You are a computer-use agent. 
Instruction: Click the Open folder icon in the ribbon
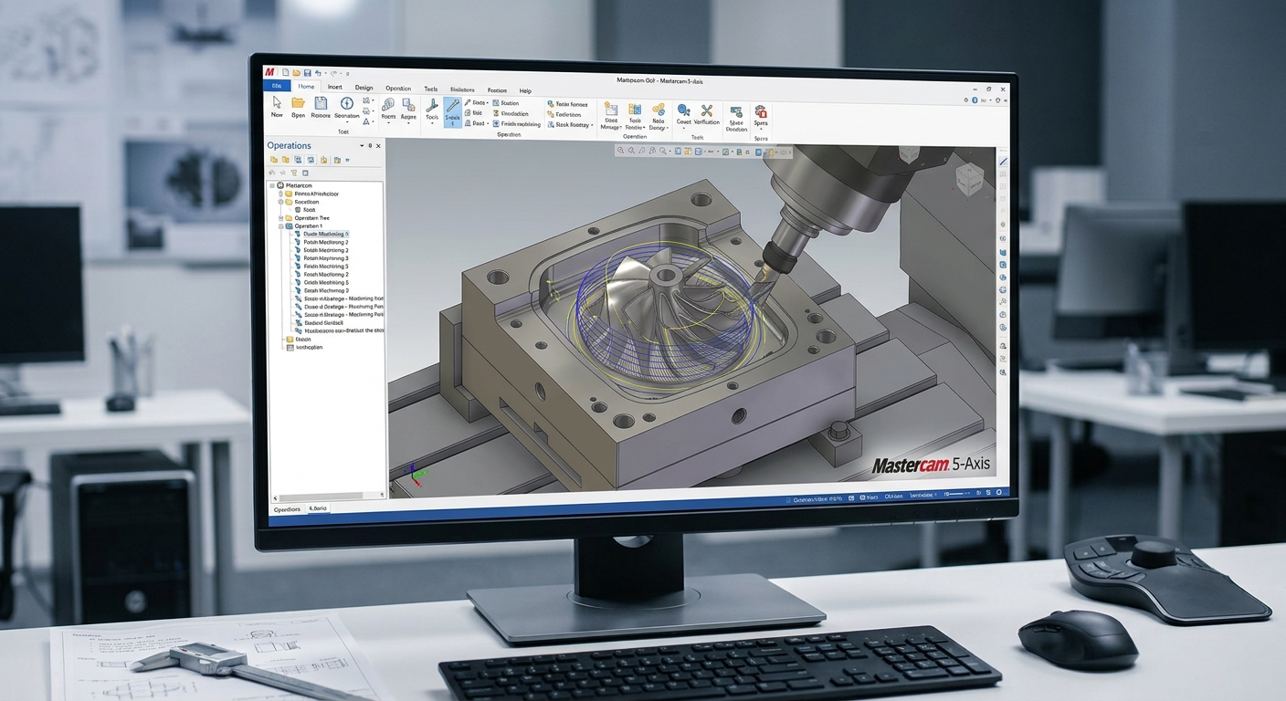(298, 103)
